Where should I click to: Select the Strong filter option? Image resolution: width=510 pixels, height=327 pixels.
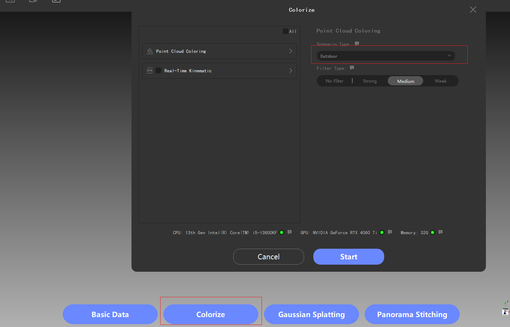pos(370,81)
